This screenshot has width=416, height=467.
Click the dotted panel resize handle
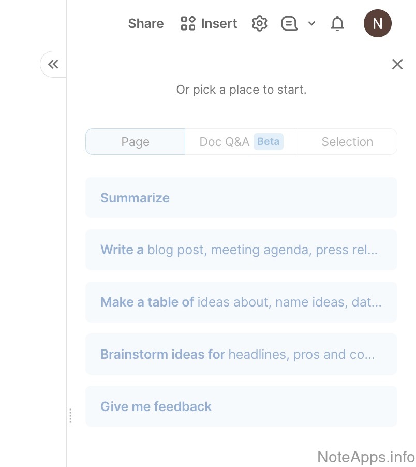pyautogui.click(x=70, y=415)
